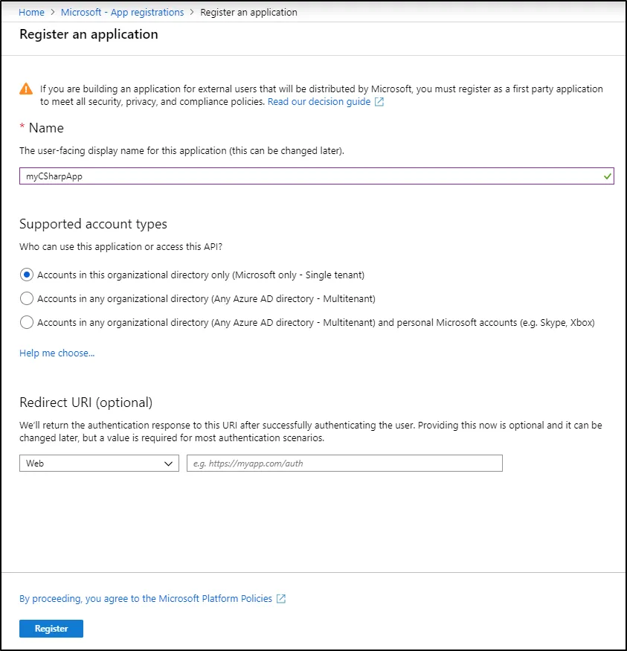Open the Read our decision guide link

[x=319, y=102]
